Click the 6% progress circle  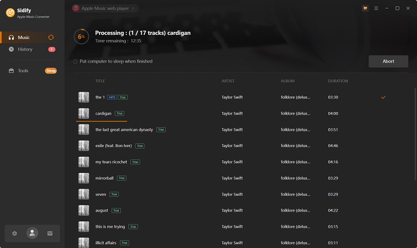(81, 36)
